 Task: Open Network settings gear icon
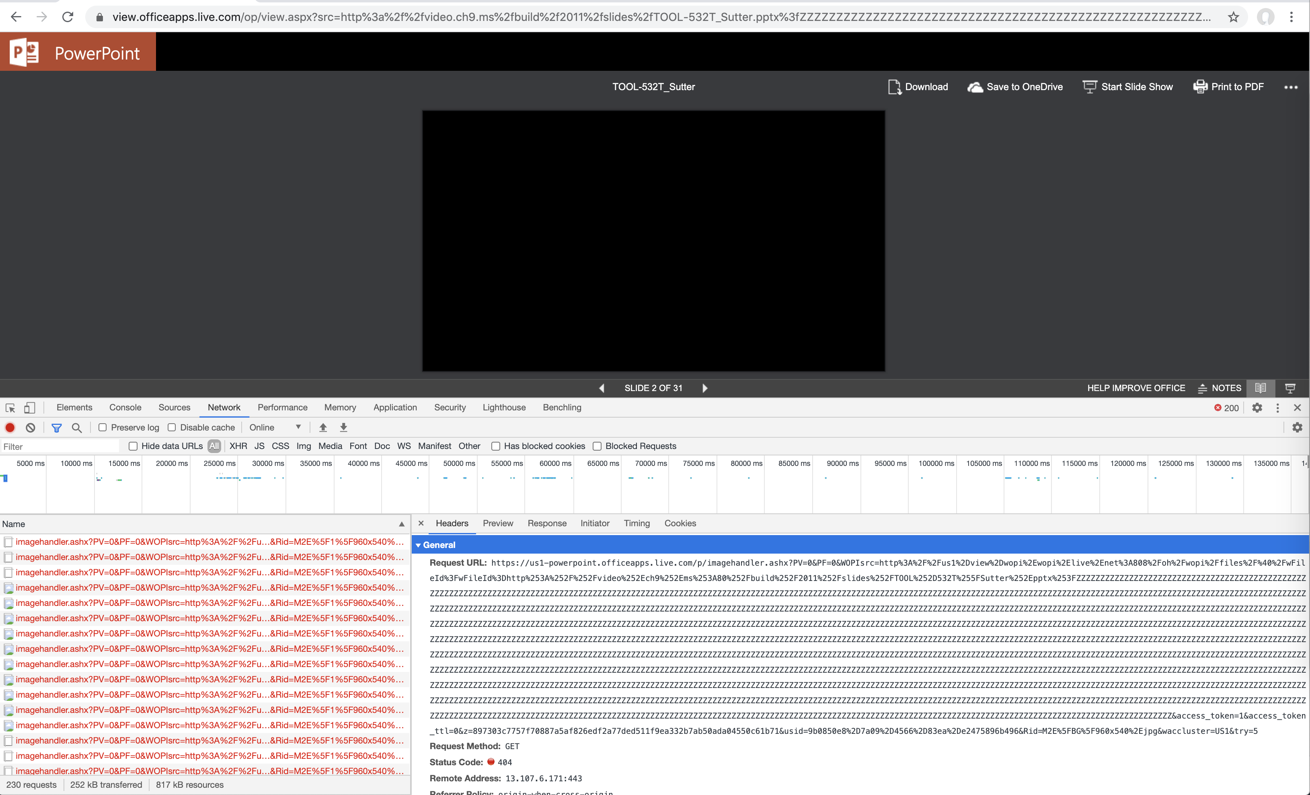1297,427
